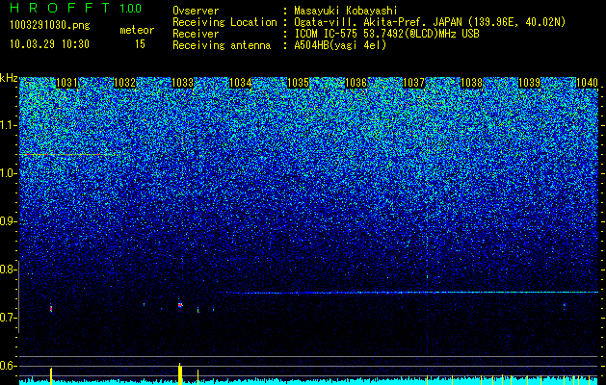The height and width of the screenshot is (385, 606).
Task: Click the 1037 time marker
Action: click(414, 83)
